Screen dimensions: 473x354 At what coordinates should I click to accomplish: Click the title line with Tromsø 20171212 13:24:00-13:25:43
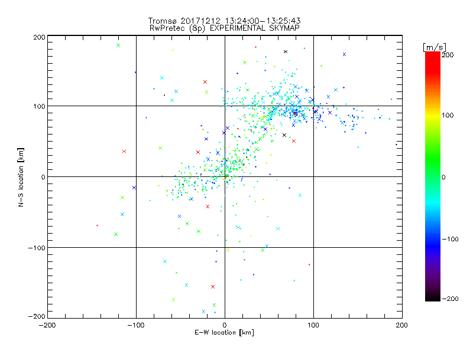(x=224, y=21)
